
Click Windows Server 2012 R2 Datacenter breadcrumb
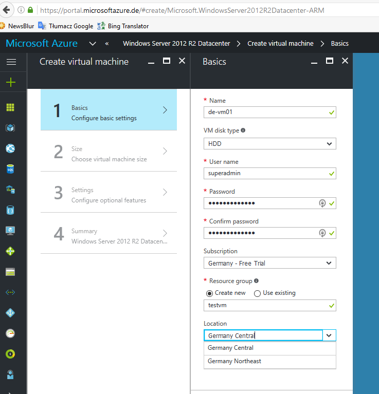[176, 44]
